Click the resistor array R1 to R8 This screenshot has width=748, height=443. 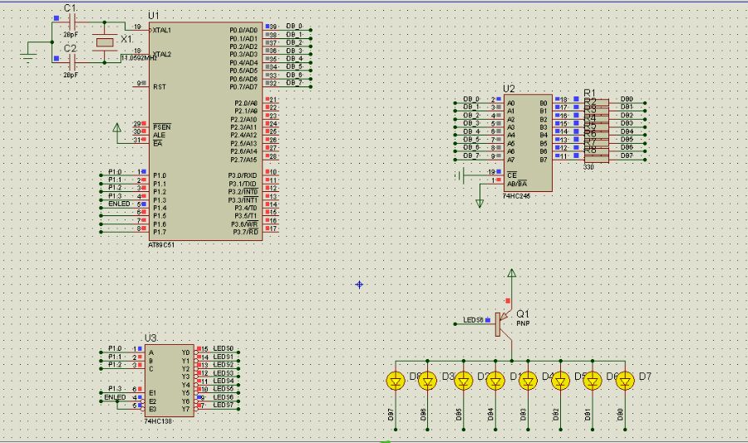click(595, 129)
